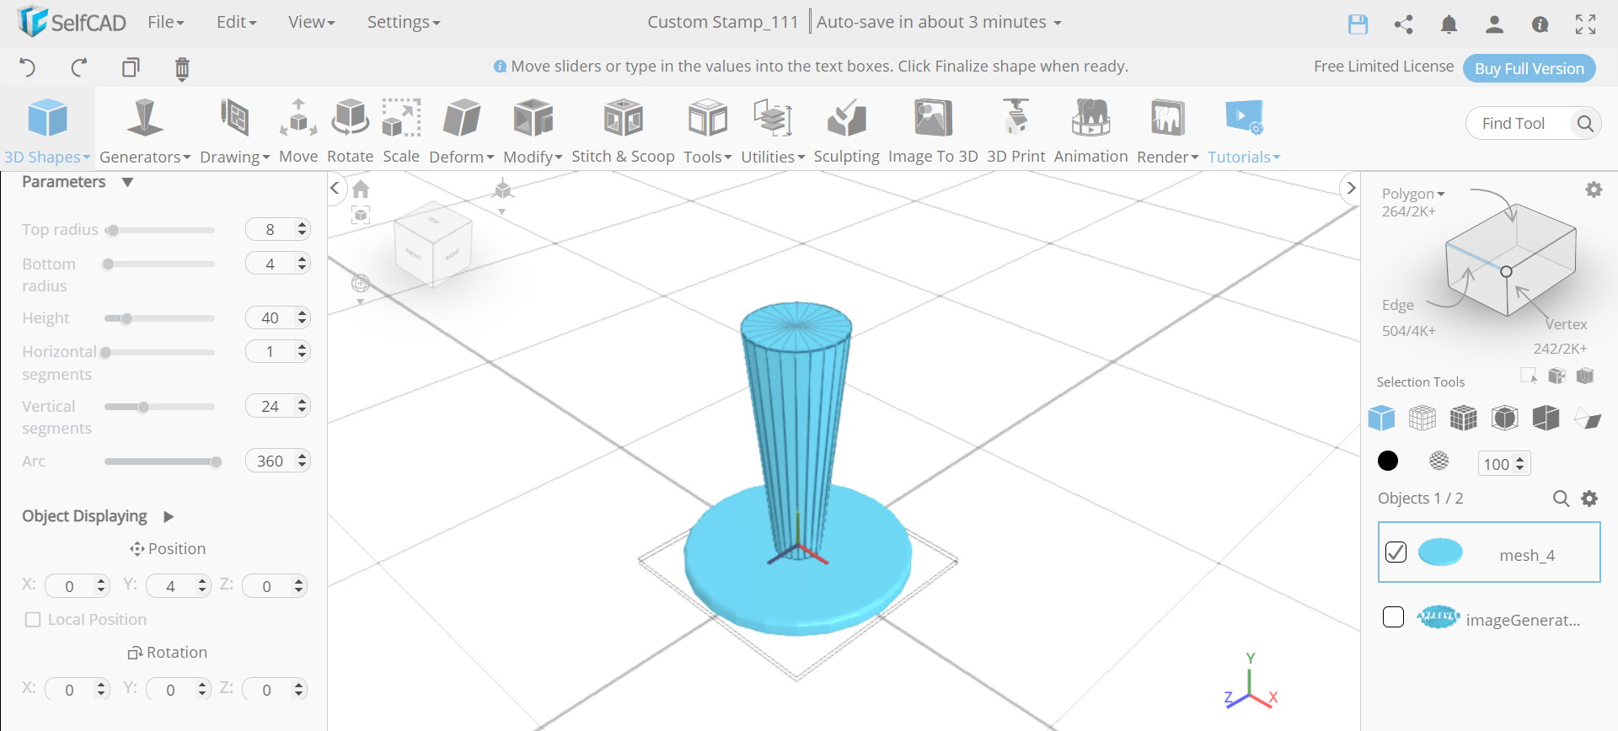This screenshot has width=1618, height=731.
Task: Open the Polygon selection dropdown
Action: pyautogui.click(x=1413, y=194)
